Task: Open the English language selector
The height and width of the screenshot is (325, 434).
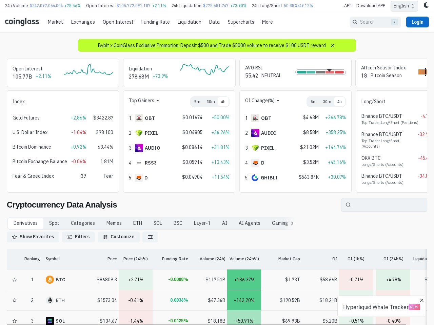Action: pos(404,6)
